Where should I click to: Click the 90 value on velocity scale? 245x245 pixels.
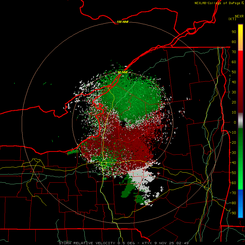[x=234, y=32]
